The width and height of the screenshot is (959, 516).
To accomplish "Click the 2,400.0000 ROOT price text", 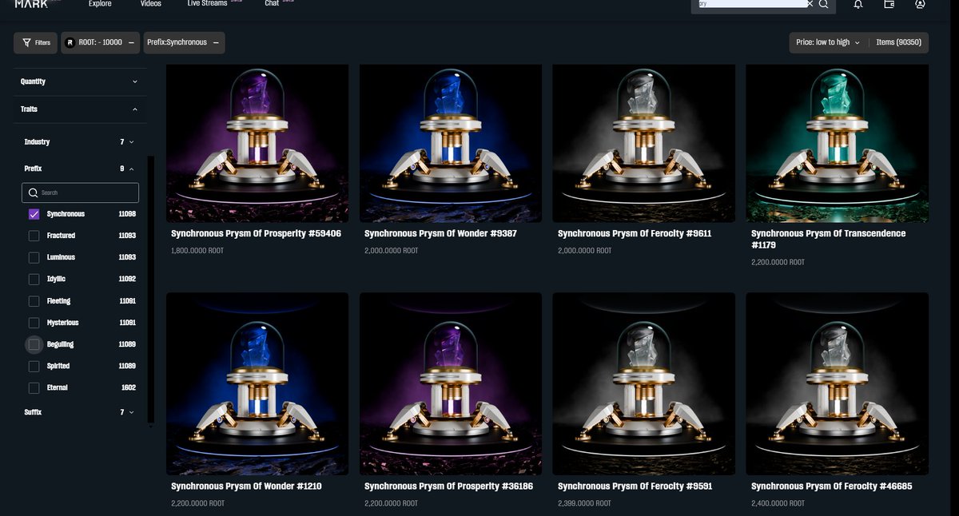I will [778, 503].
